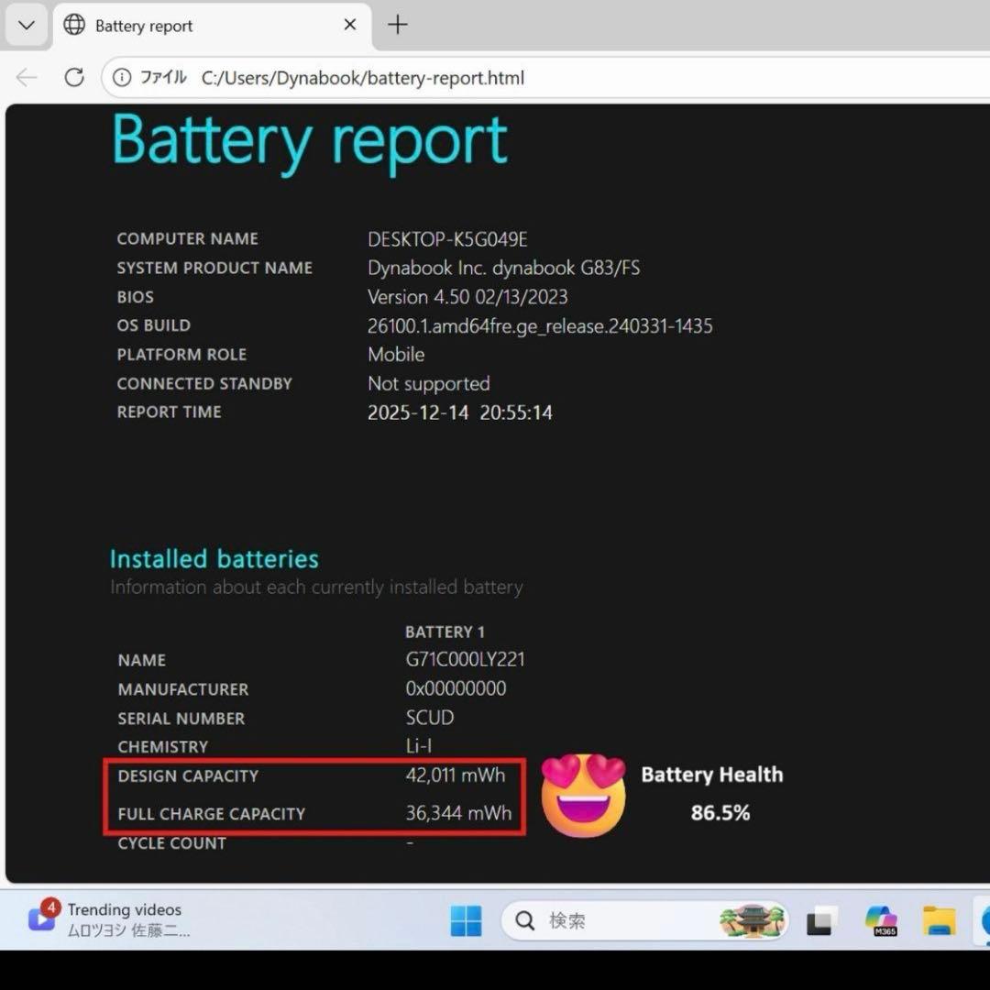Click the site info icon in address bar

[x=122, y=78]
